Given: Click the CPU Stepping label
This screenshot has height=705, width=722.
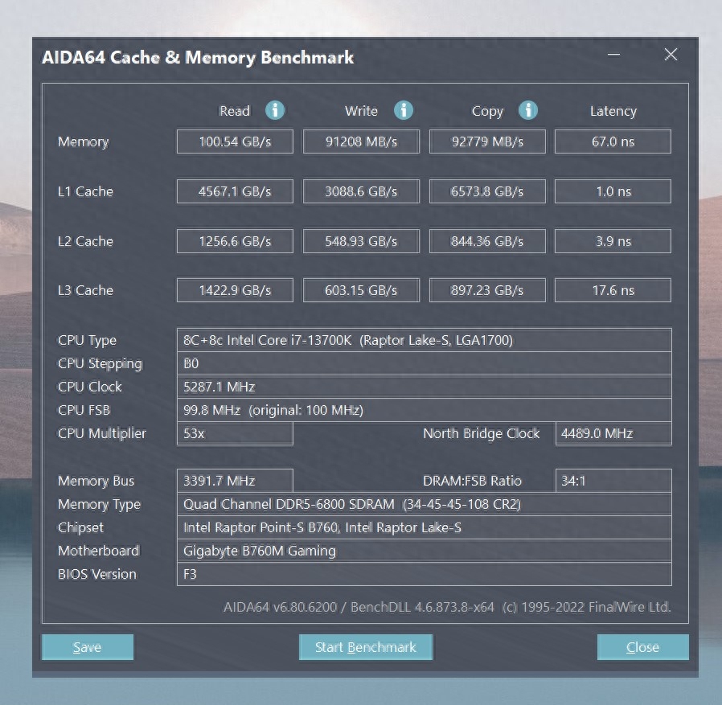Looking at the screenshot, I should pyautogui.click(x=100, y=364).
